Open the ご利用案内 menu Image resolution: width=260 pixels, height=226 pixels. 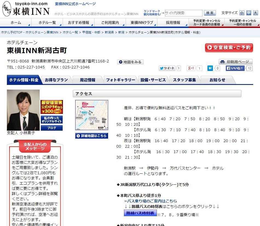pyautogui.click(x=110, y=22)
